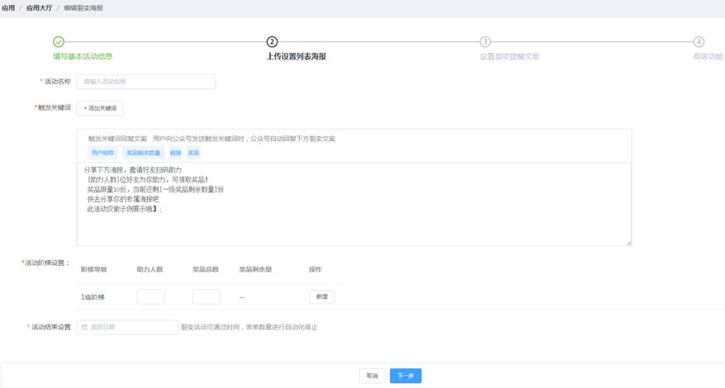The image size is (725, 388).
Task: Click the text area resize handle corner
Action: (628, 243)
